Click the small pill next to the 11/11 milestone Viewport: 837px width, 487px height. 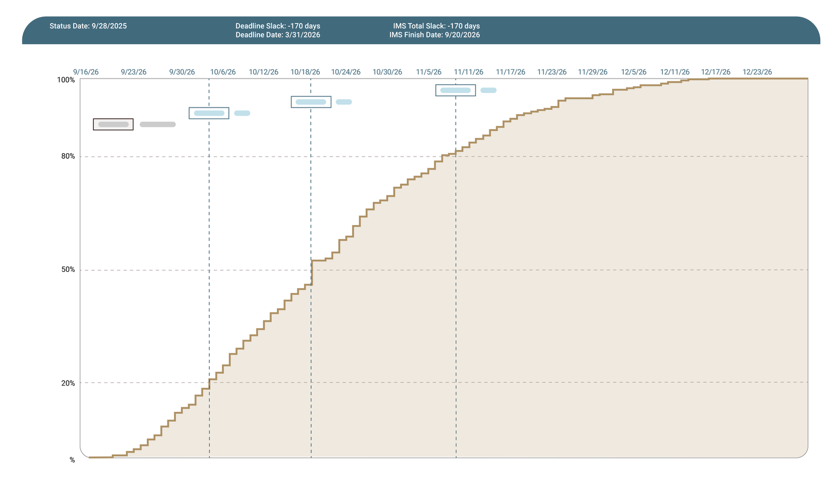[x=488, y=90]
